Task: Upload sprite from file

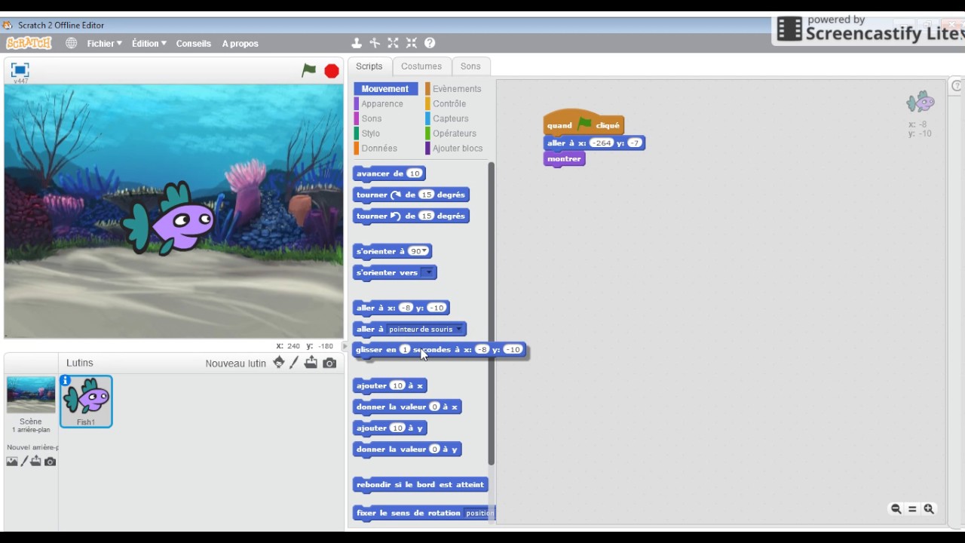Action: 311,363
